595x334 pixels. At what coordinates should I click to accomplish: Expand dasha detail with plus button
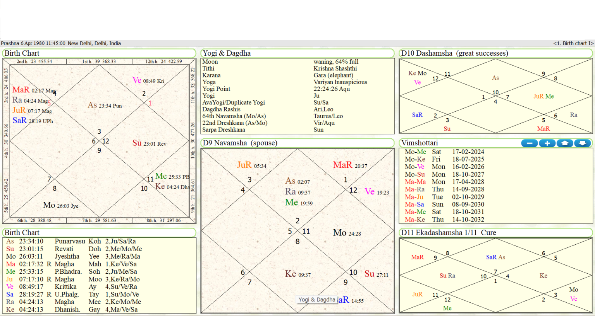tap(547, 143)
